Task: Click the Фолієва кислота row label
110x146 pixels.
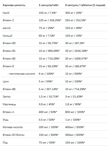Action: [x=13, y=127]
